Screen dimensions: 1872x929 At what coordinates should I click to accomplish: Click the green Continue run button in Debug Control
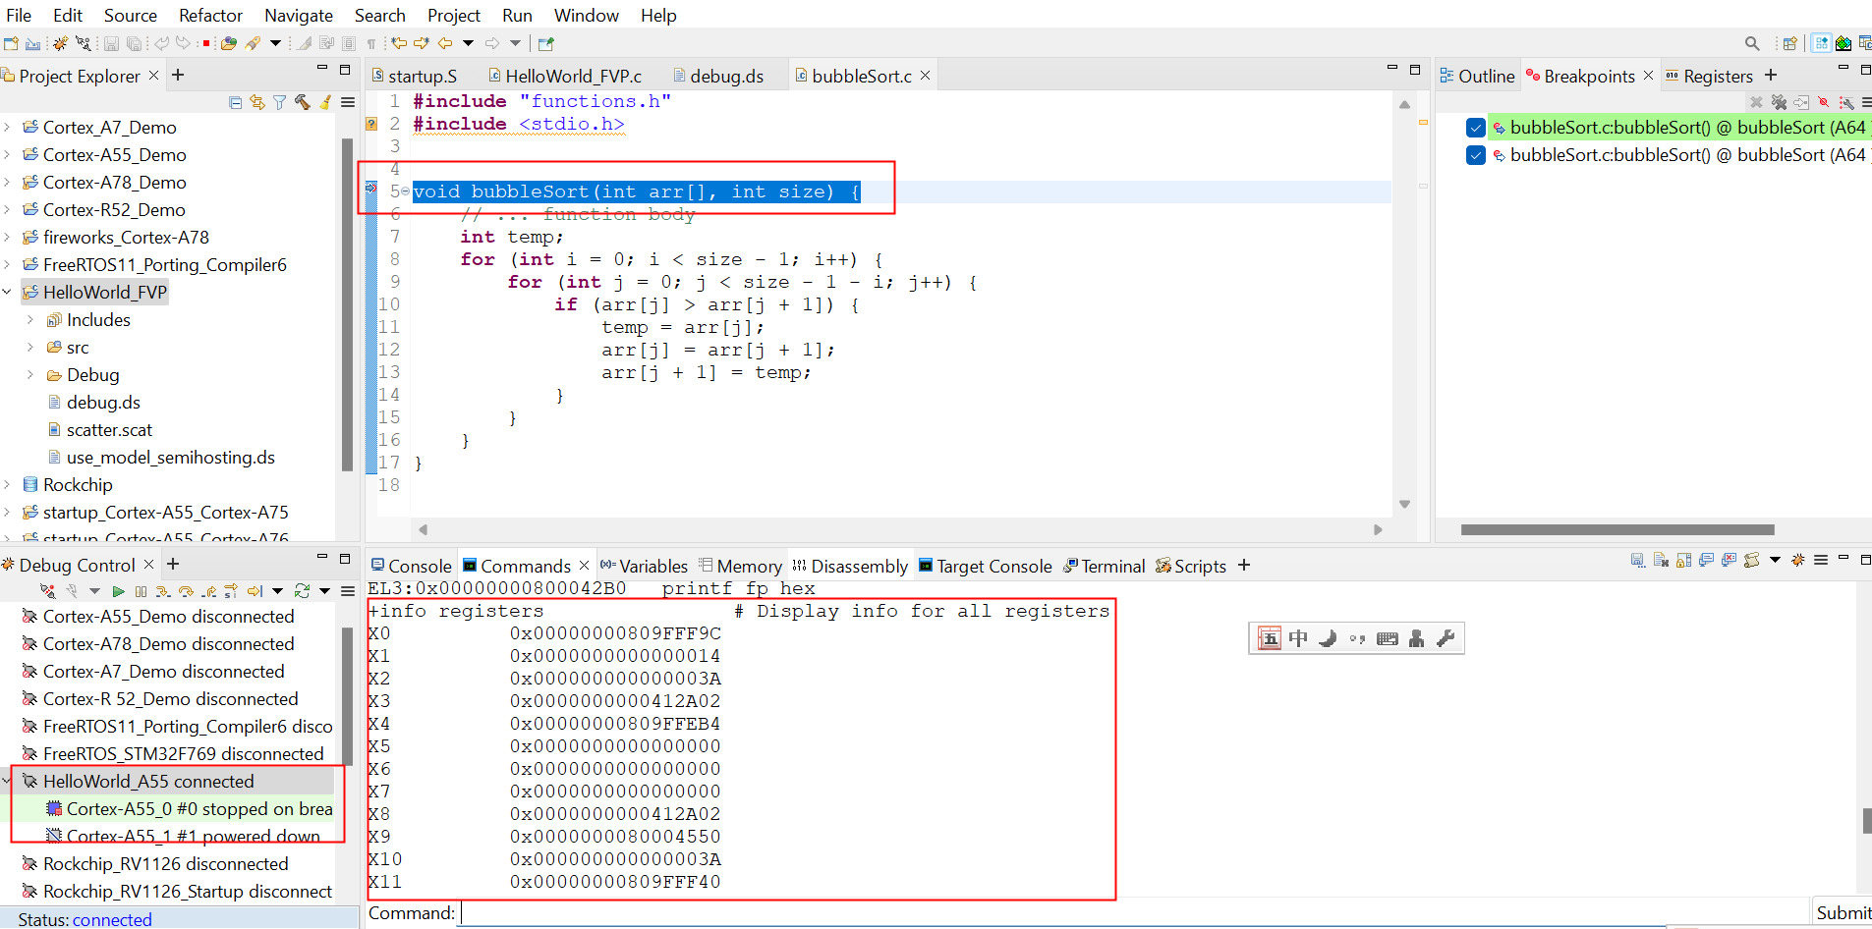pyautogui.click(x=118, y=591)
